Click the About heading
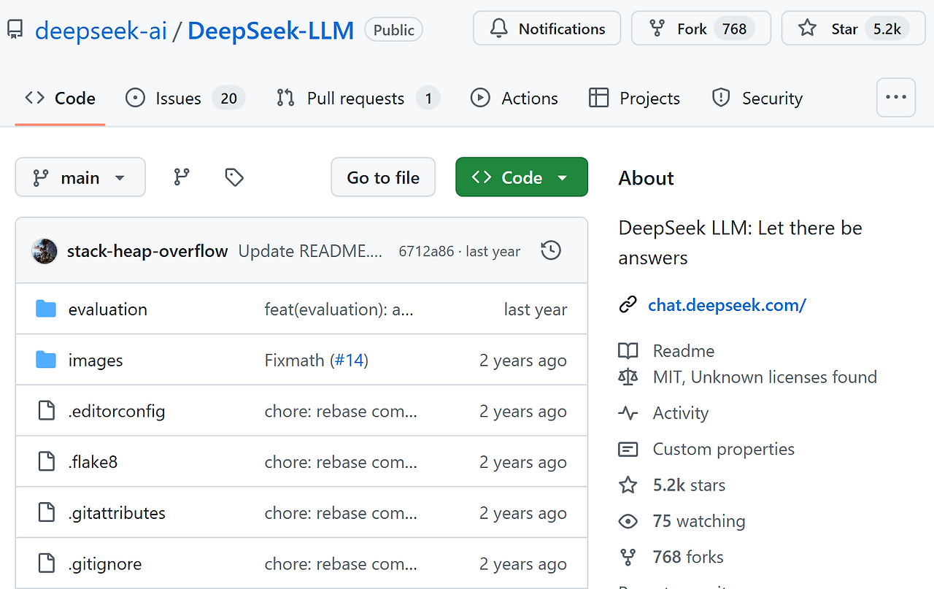This screenshot has height=589, width=934. pos(647,178)
